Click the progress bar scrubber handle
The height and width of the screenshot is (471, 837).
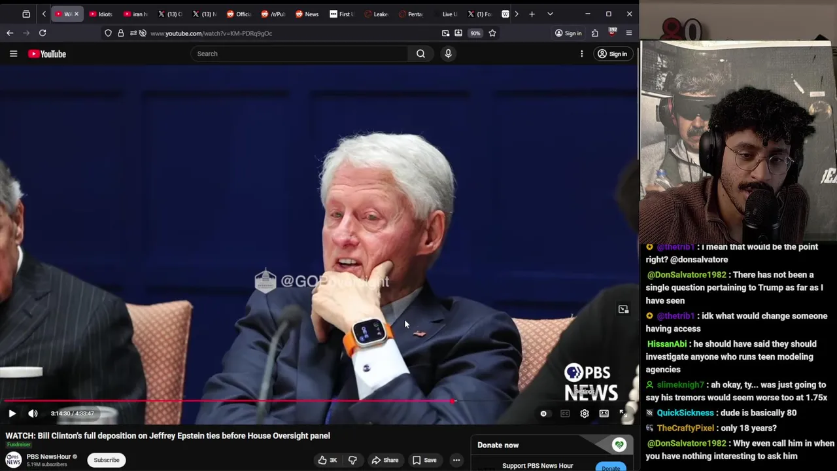coord(453,401)
